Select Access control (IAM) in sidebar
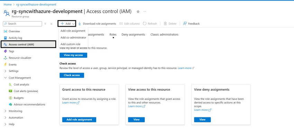This screenshot has width=294, height=130. tap(28, 44)
